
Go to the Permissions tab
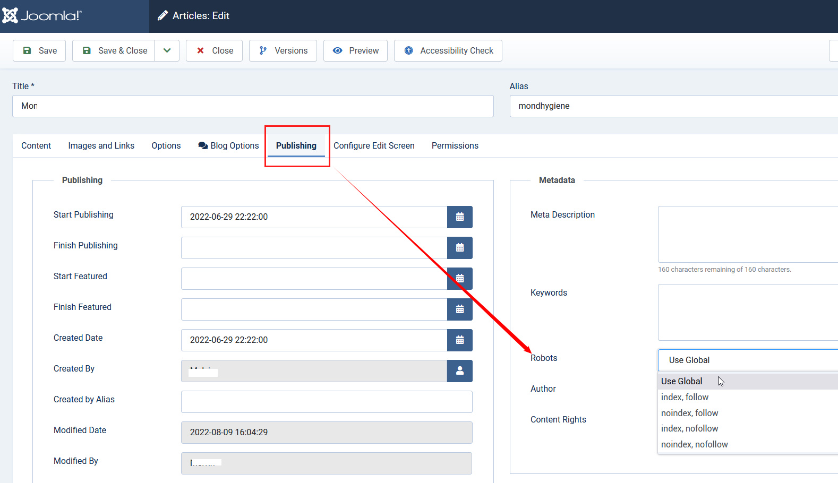[455, 146]
